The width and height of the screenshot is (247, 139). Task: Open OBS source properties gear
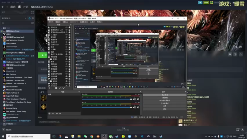pyautogui.click(x=56, y=88)
